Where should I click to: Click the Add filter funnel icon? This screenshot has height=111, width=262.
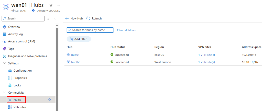coord(71,39)
